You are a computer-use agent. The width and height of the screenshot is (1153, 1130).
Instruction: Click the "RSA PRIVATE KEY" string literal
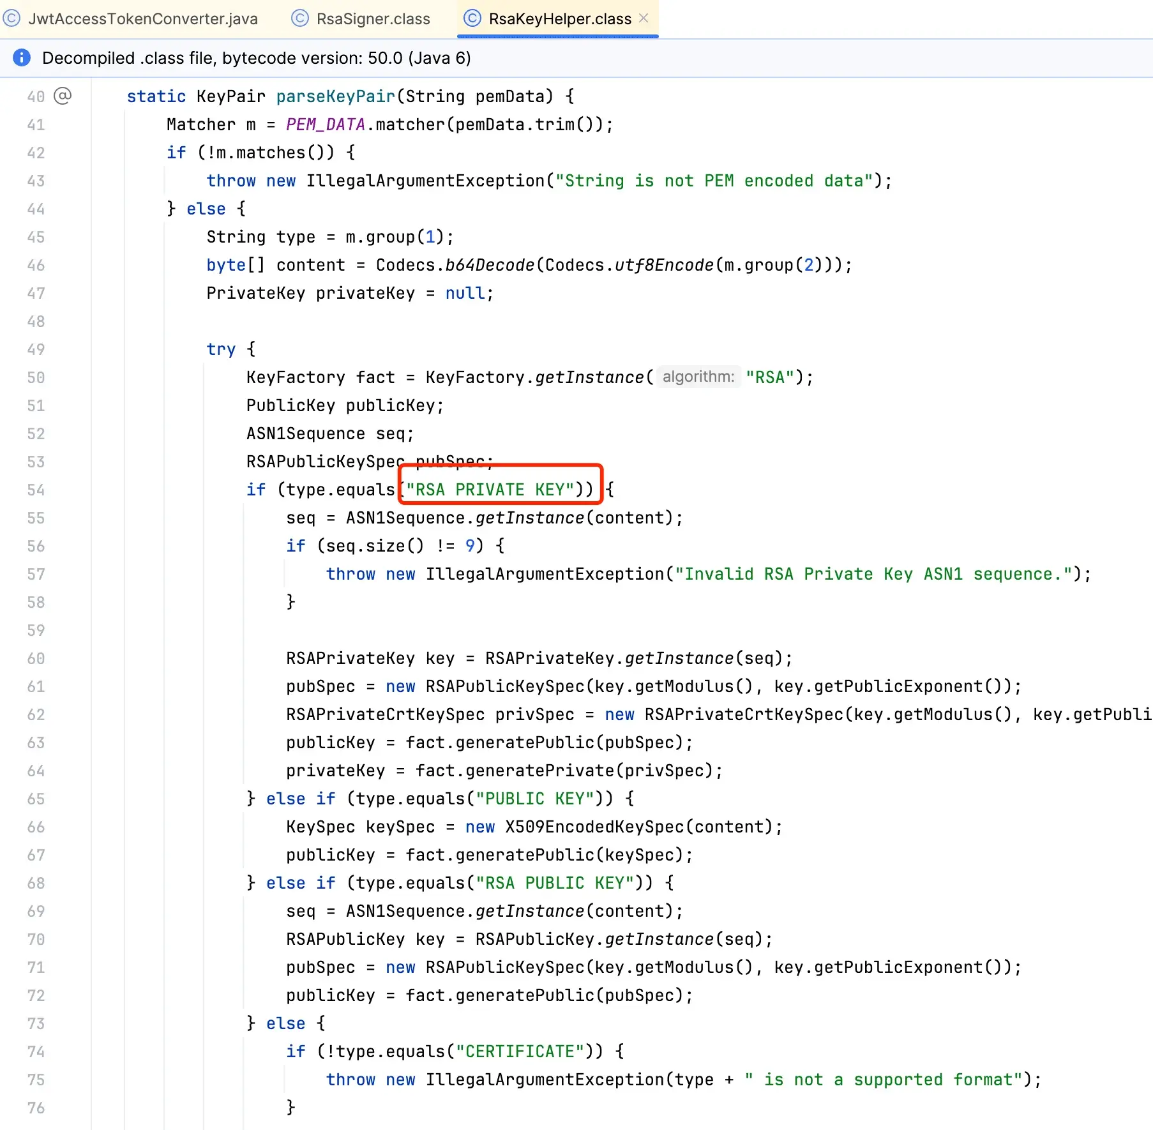point(490,490)
